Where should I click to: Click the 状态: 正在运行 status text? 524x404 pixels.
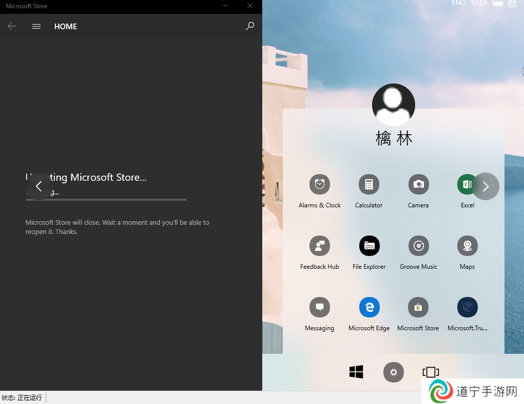(x=22, y=398)
